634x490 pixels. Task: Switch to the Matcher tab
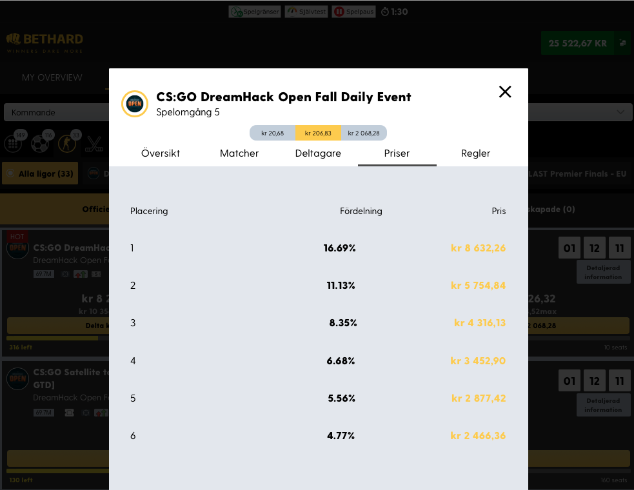[x=239, y=153]
